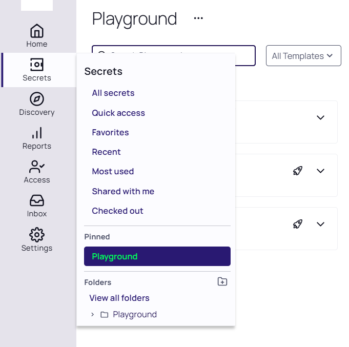The width and height of the screenshot is (349, 347).
Task: Choose Favorites from the Secrets menu
Action: coord(110,132)
